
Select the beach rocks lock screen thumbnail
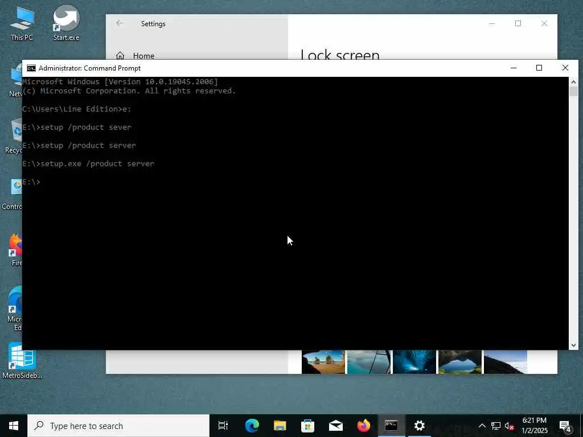click(323, 361)
